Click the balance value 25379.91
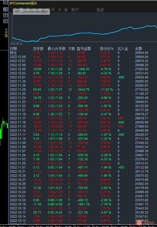 point(142,159)
